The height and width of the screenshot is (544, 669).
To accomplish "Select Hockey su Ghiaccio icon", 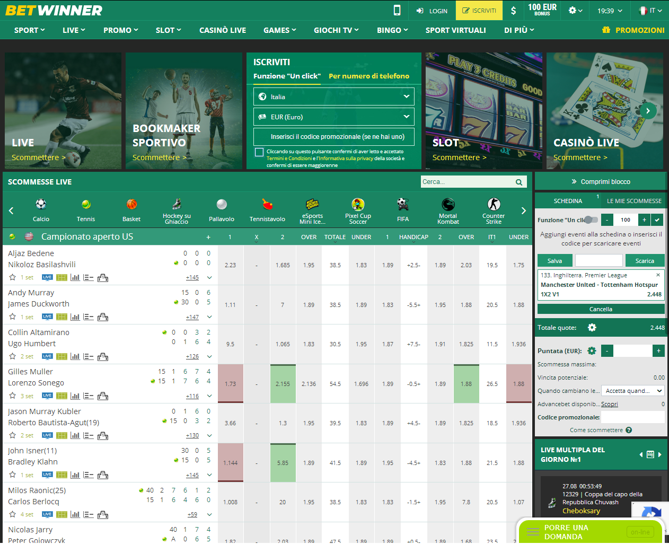I will 177,204.
